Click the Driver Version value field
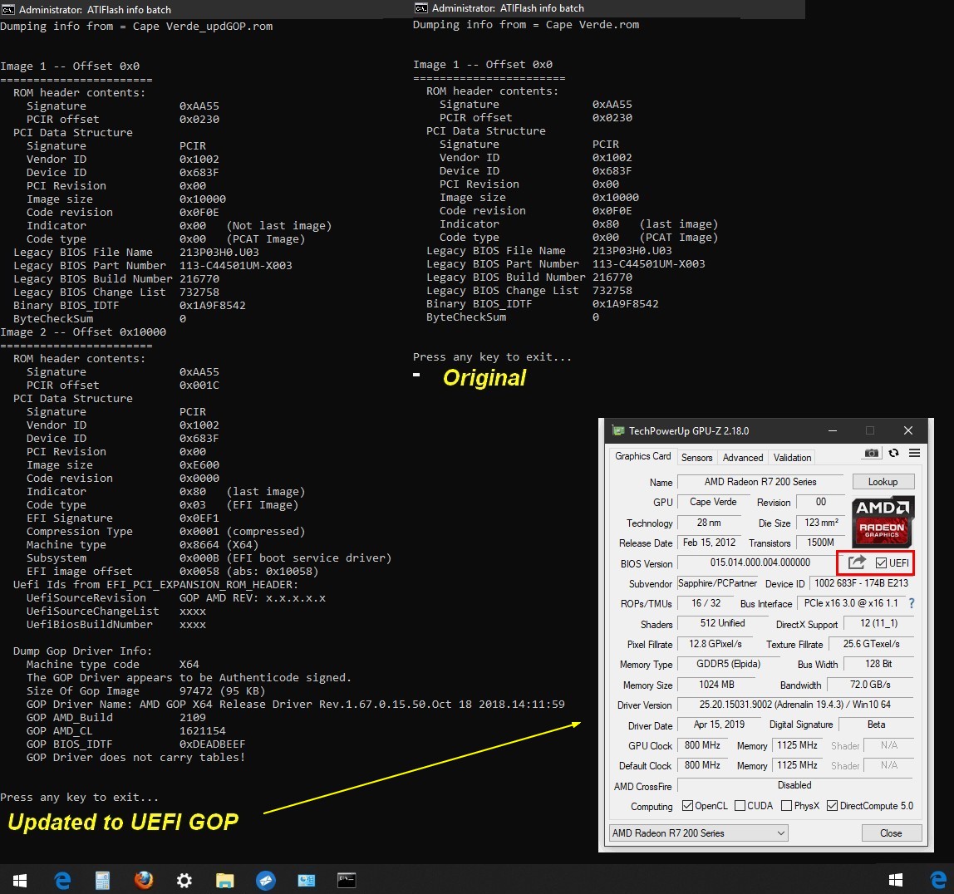 795,705
